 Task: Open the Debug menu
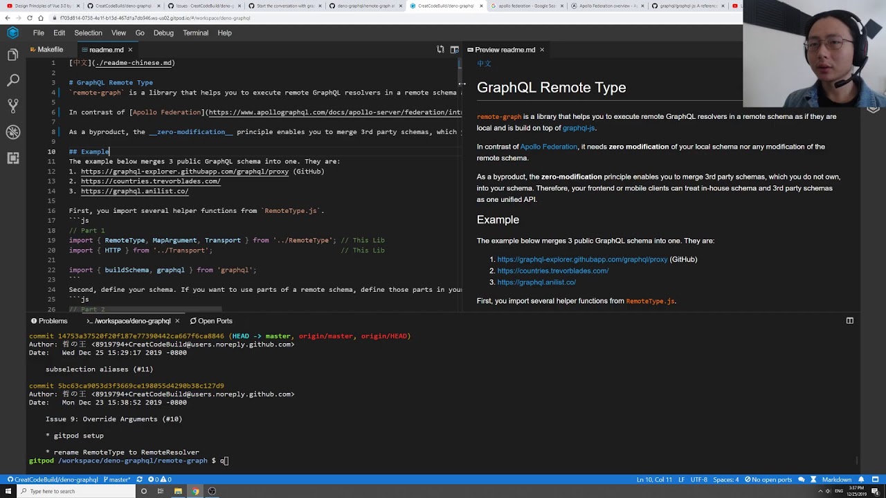click(x=163, y=33)
